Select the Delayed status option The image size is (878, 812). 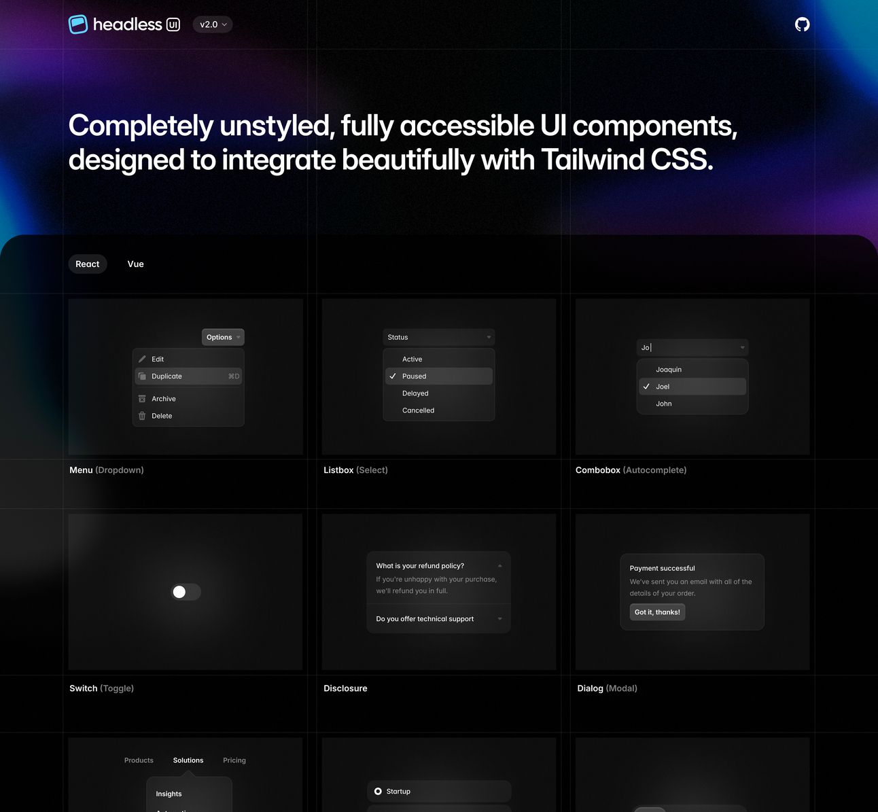click(x=439, y=393)
